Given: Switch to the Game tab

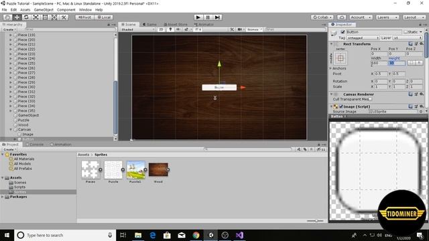Looking at the screenshot, I should tap(149, 24).
